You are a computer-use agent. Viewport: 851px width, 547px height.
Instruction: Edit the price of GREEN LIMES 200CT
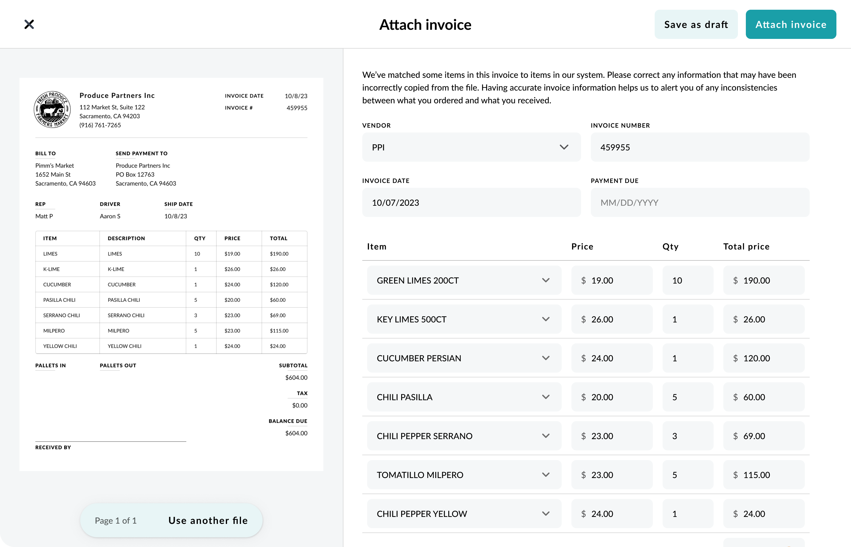(x=612, y=280)
